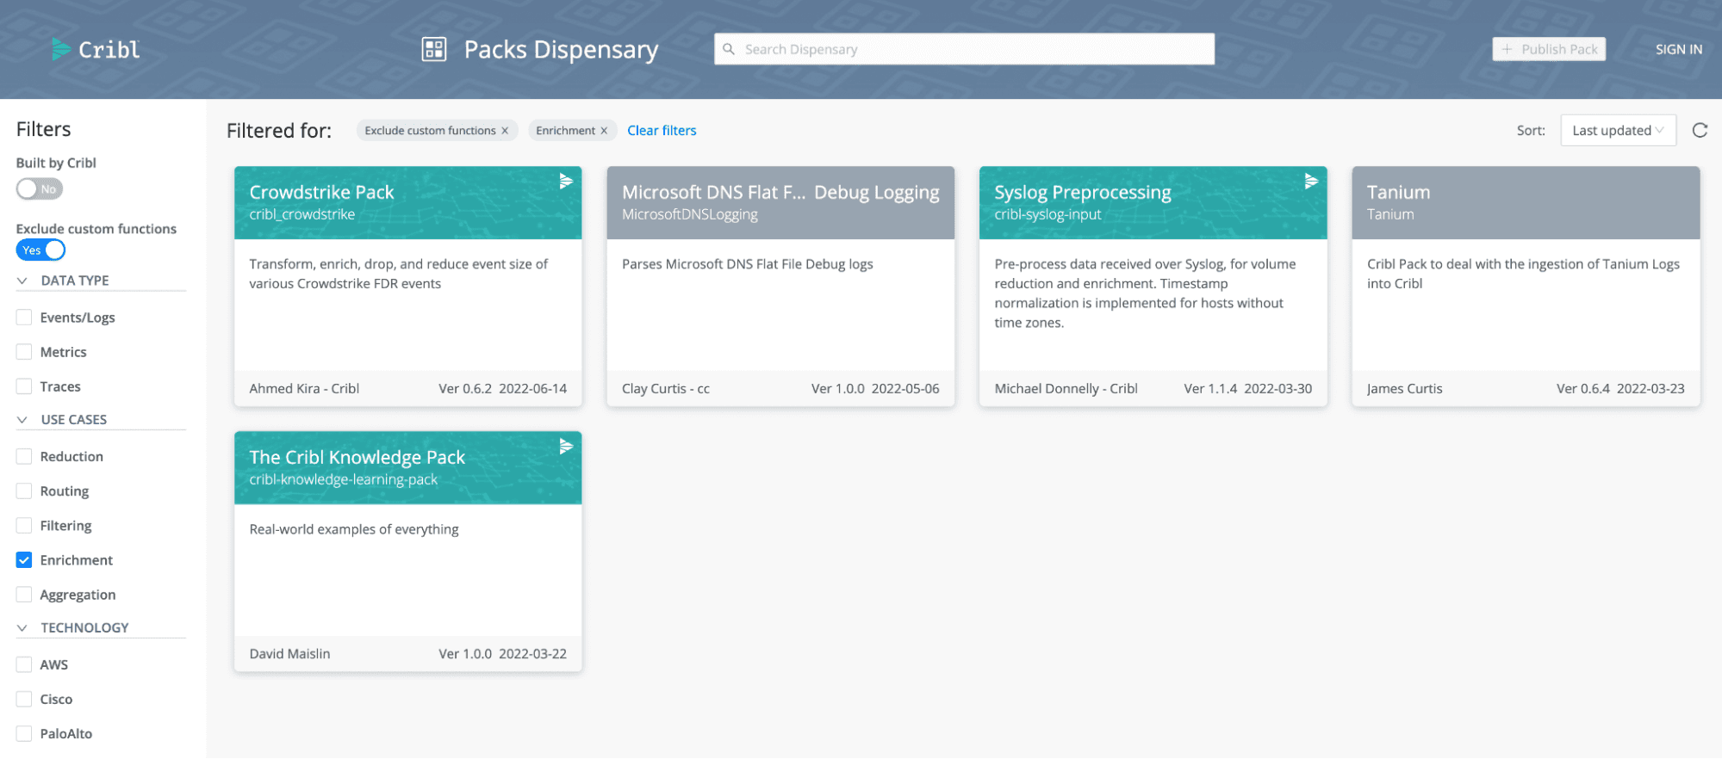
Task: Collapse the TECHNOLOGY section
Action: point(22,628)
